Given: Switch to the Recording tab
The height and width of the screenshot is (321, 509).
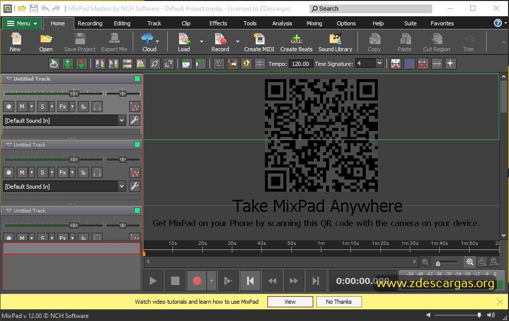Looking at the screenshot, I should click(90, 23).
